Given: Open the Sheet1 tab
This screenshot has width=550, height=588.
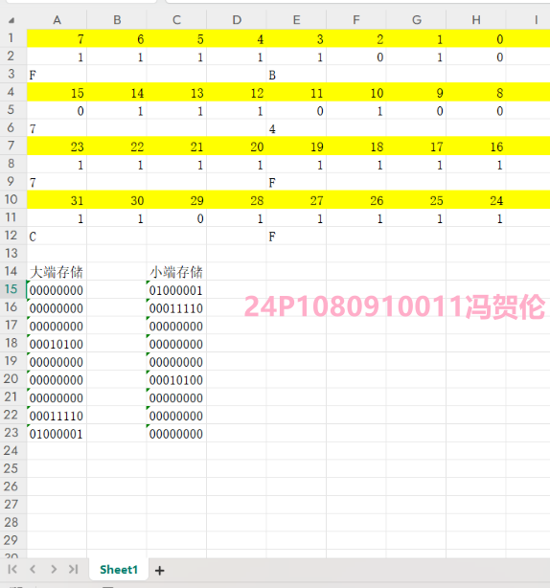Looking at the screenshot, I should pyautogui.click(x=119, y=570).
